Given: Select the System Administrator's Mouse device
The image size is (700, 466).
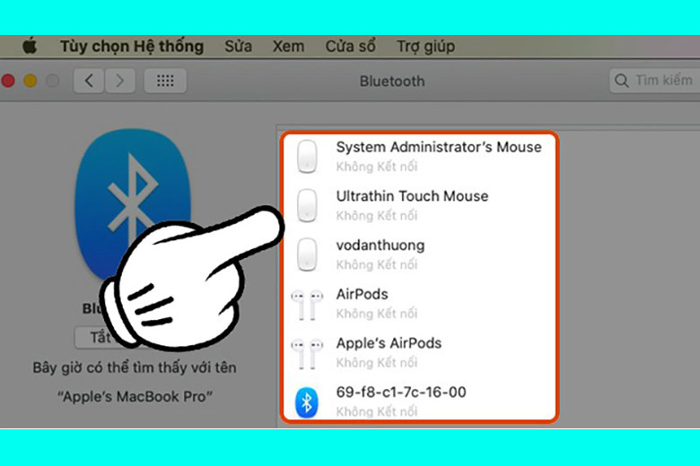Looking at the screenshot, I should (x=420, y=156).
